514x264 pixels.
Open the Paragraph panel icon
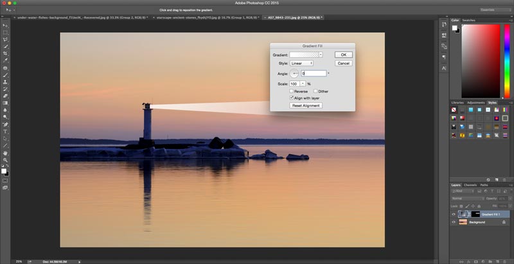pos(444,57)
